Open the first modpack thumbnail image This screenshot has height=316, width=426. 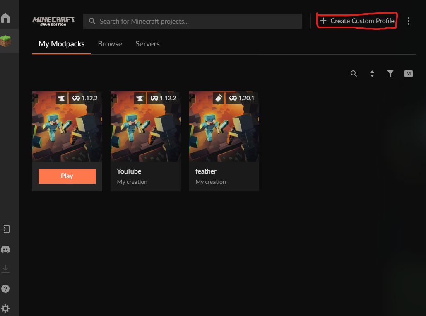pos(67,126)
